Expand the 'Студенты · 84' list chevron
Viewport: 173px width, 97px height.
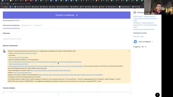tap(145, 47)
